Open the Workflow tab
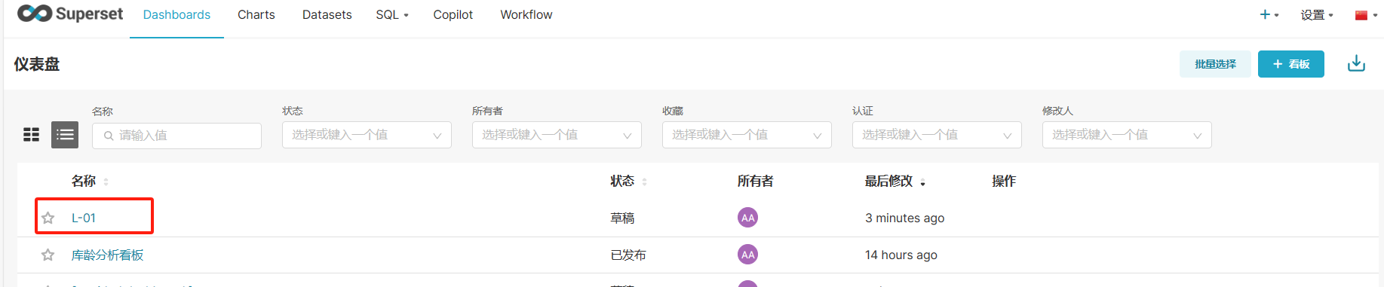This screenshot has width=1384, height=287. [526, 14]
